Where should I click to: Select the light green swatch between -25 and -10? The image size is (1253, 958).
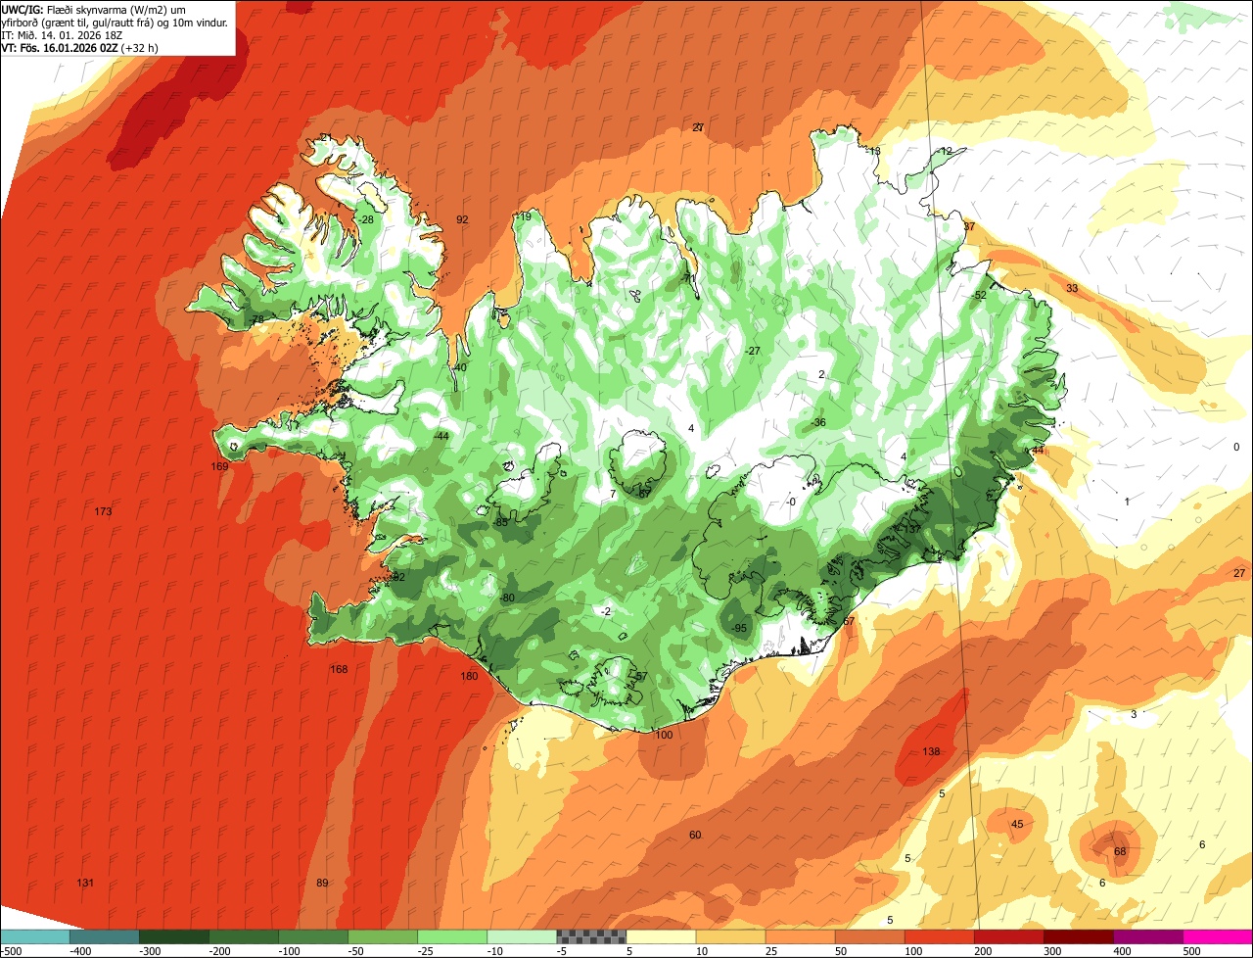pyautogui.click(x=452, y=936)
